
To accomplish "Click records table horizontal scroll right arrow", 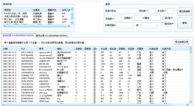I will pos(188,105).
